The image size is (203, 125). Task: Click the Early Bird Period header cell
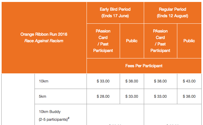point(115,13)
